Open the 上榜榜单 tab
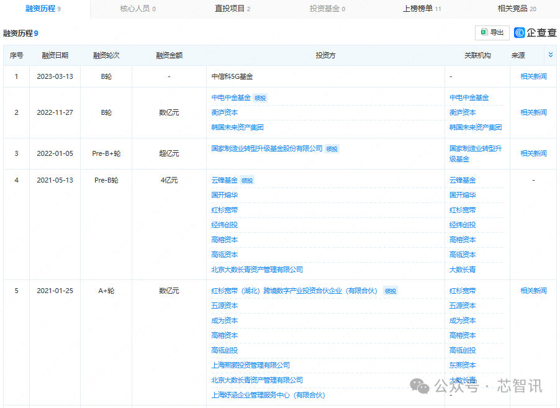Viewport: 560px width, 408px height. point(422,9)
